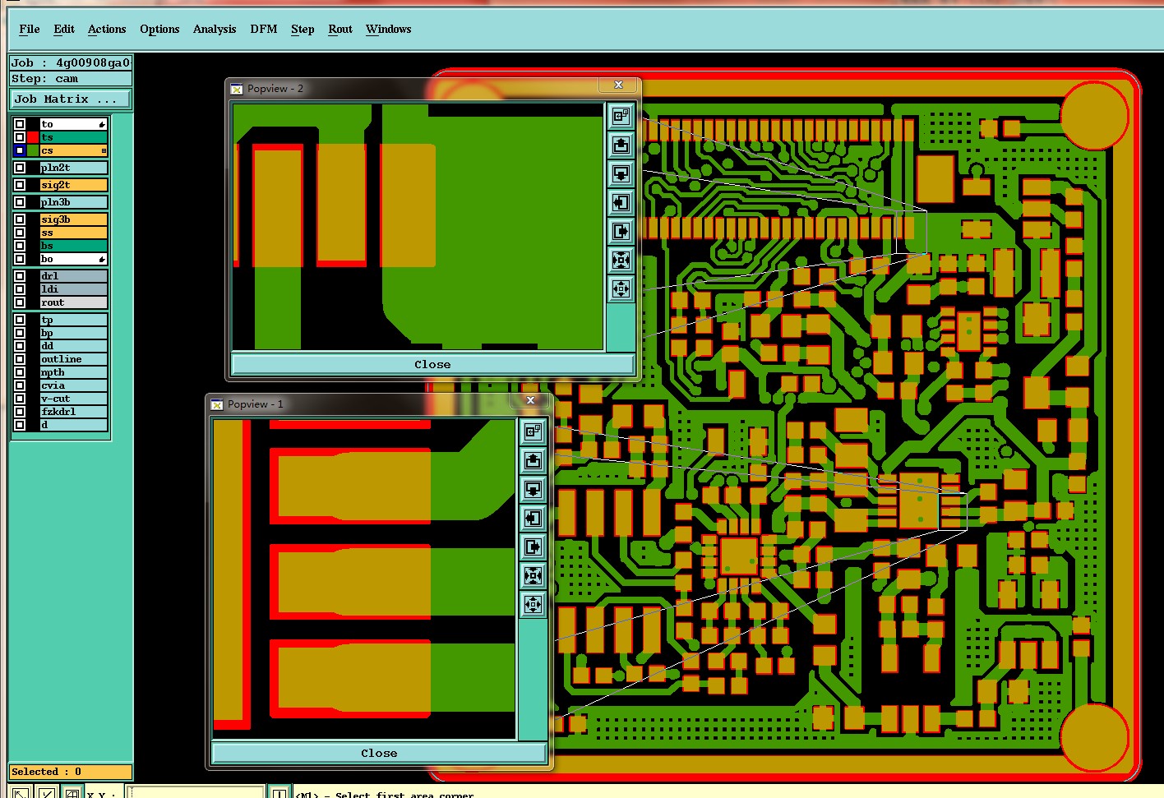The image size is (1164, 798).
Task: Select the 'sig3b' layer name
Action: click(x=74, y=219)
